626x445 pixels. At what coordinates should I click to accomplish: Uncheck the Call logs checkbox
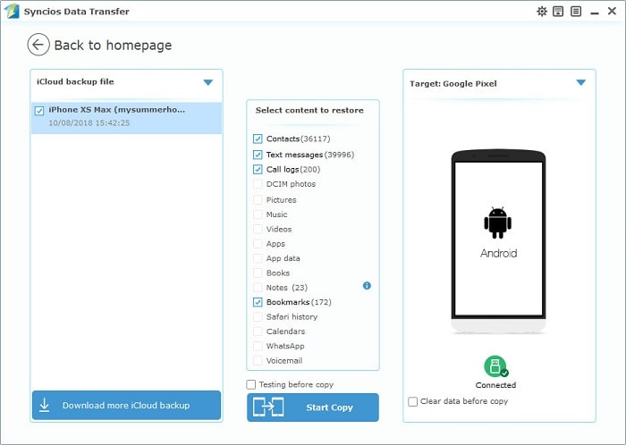tap(258, 170)
